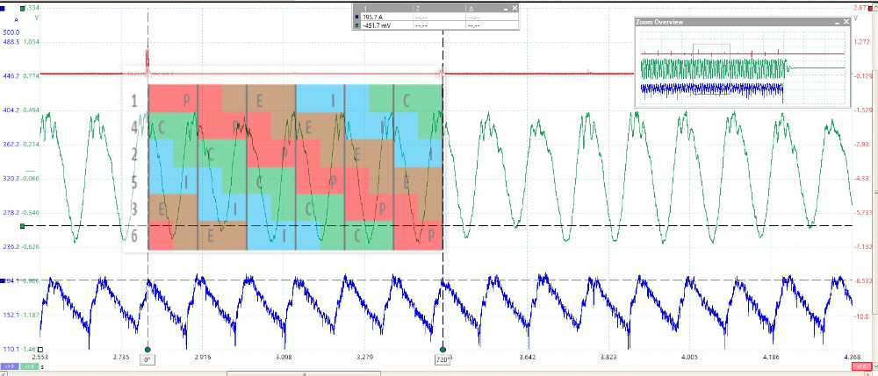The height and width of the screenshot is (376, 878).
Task: Click the 0° rotation ruler handle dot
Action: click(x=148, y=348)
